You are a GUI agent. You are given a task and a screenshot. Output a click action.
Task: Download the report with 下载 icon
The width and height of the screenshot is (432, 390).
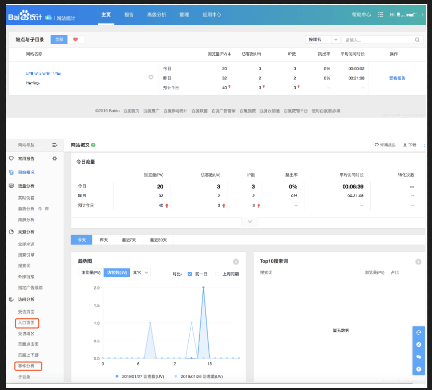(x=405, y=145)
